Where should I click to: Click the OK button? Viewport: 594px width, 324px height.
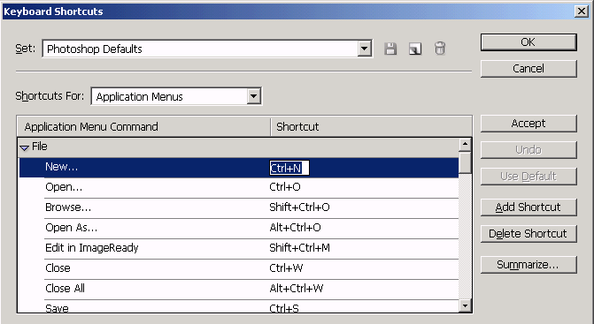tap(528, 41)
